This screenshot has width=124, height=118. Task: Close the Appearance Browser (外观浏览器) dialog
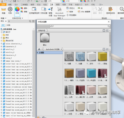coord(109,22)
